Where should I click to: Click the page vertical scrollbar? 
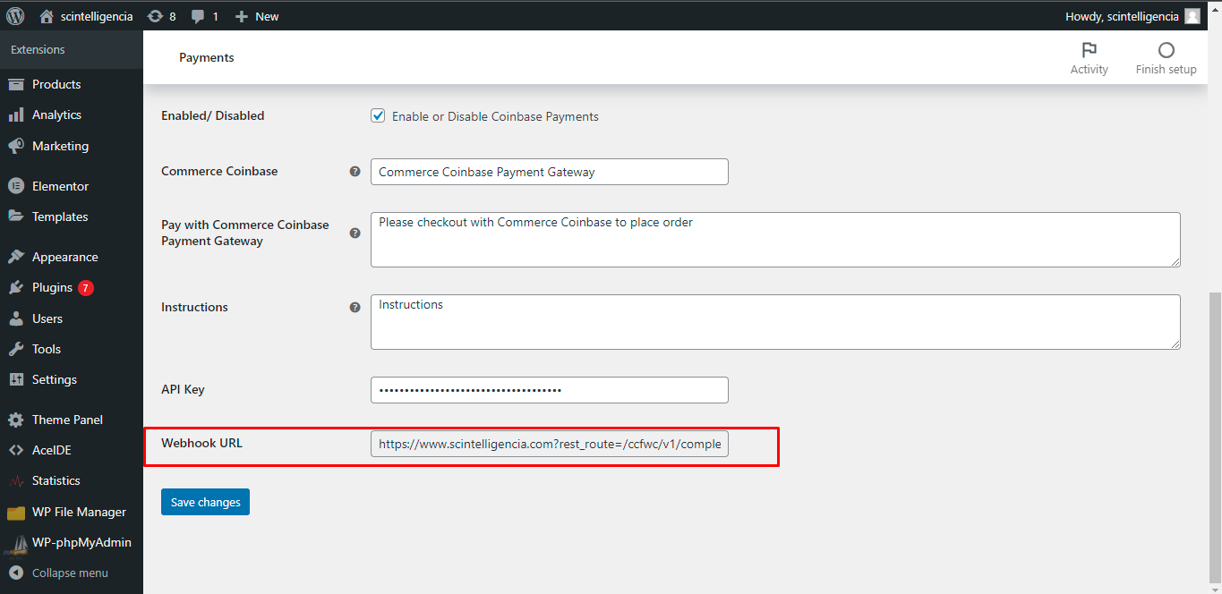[1215, 436]
